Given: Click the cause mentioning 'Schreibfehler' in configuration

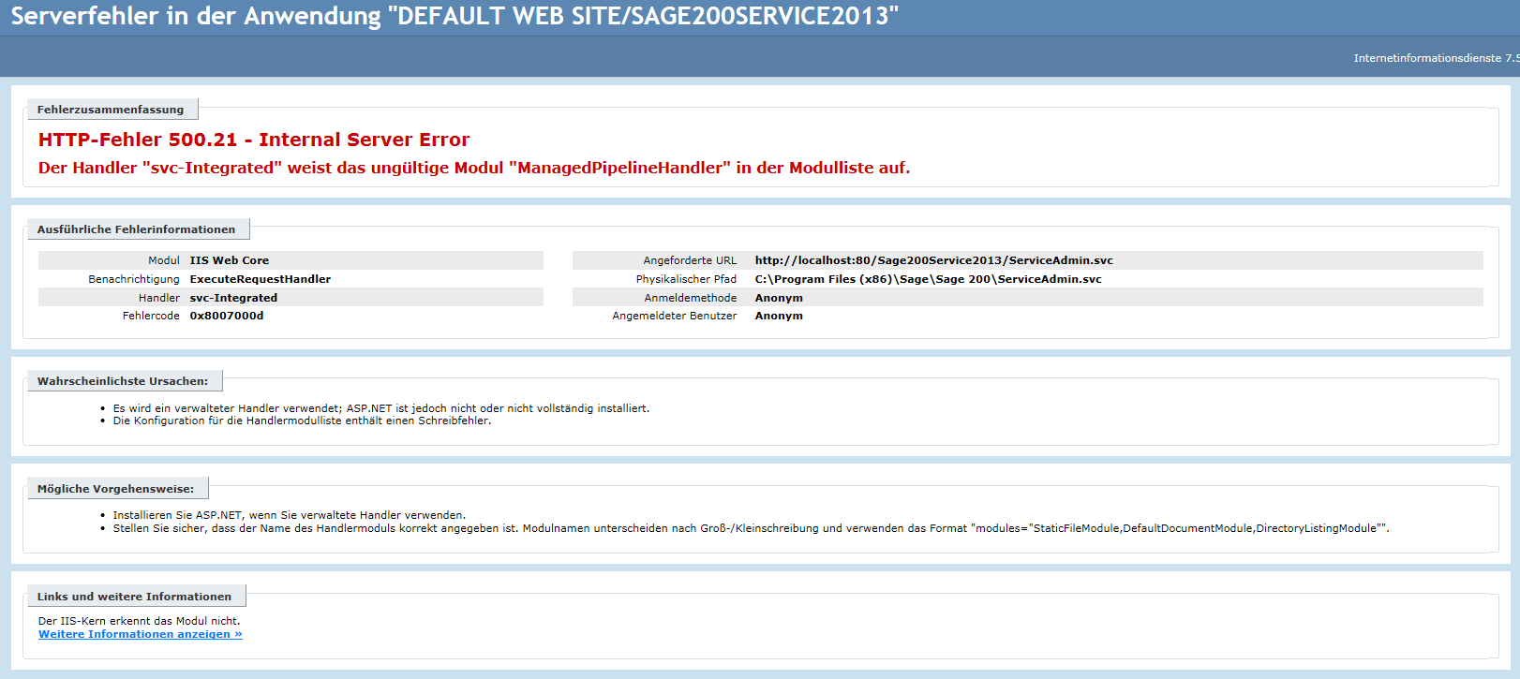Looking at the screenshot, I should [302, 421].
